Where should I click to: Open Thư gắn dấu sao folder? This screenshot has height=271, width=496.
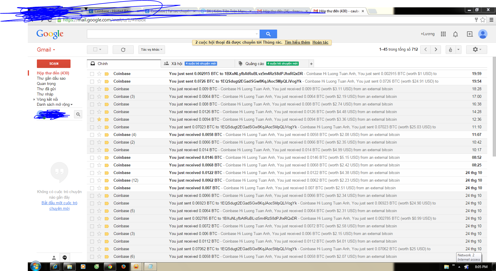click(51, 78)
